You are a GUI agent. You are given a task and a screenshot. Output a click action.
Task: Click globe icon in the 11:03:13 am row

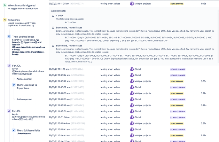click(132, 105)
